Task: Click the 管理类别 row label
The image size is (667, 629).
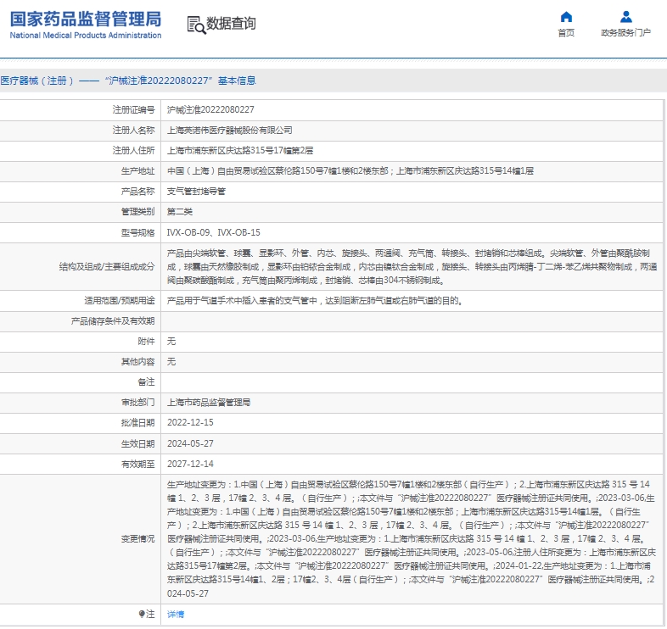Action: (137, 212)
